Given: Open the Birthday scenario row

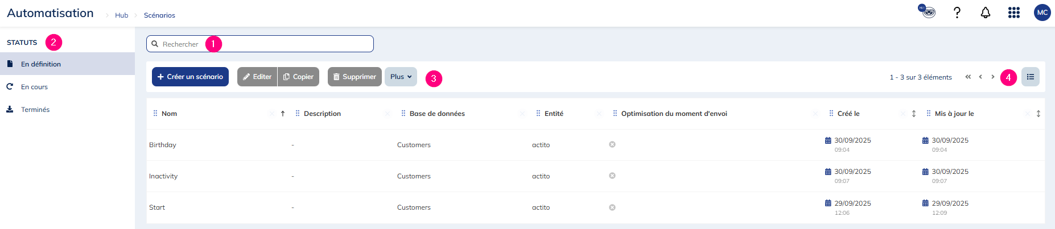Looking at the screenshot, I should (163, 145).
